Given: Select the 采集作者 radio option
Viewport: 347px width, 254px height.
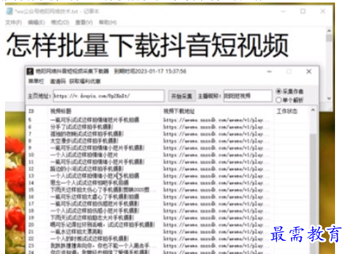Looking at the screenshot, I should (290, 91).
